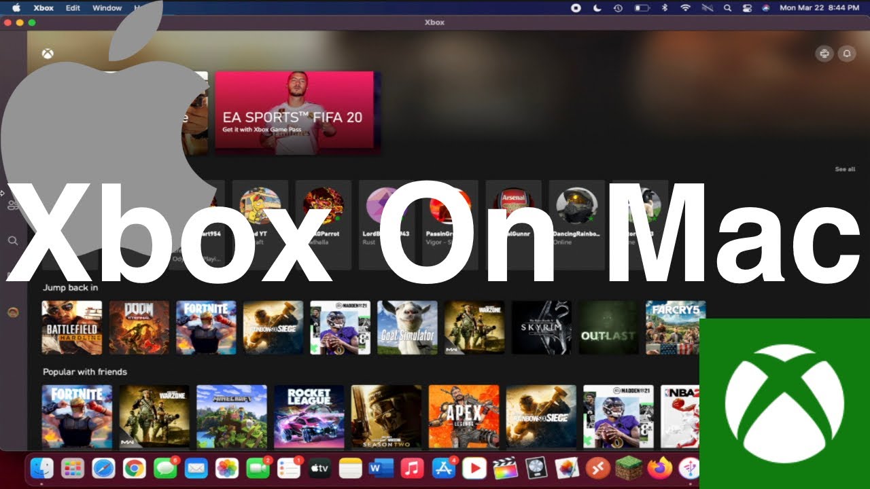Open Finder from the Dock

coord(42,468)
